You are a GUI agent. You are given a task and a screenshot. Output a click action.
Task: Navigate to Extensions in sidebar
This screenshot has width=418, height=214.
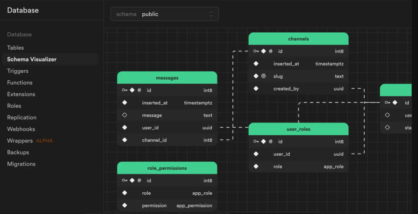(21, 94)
